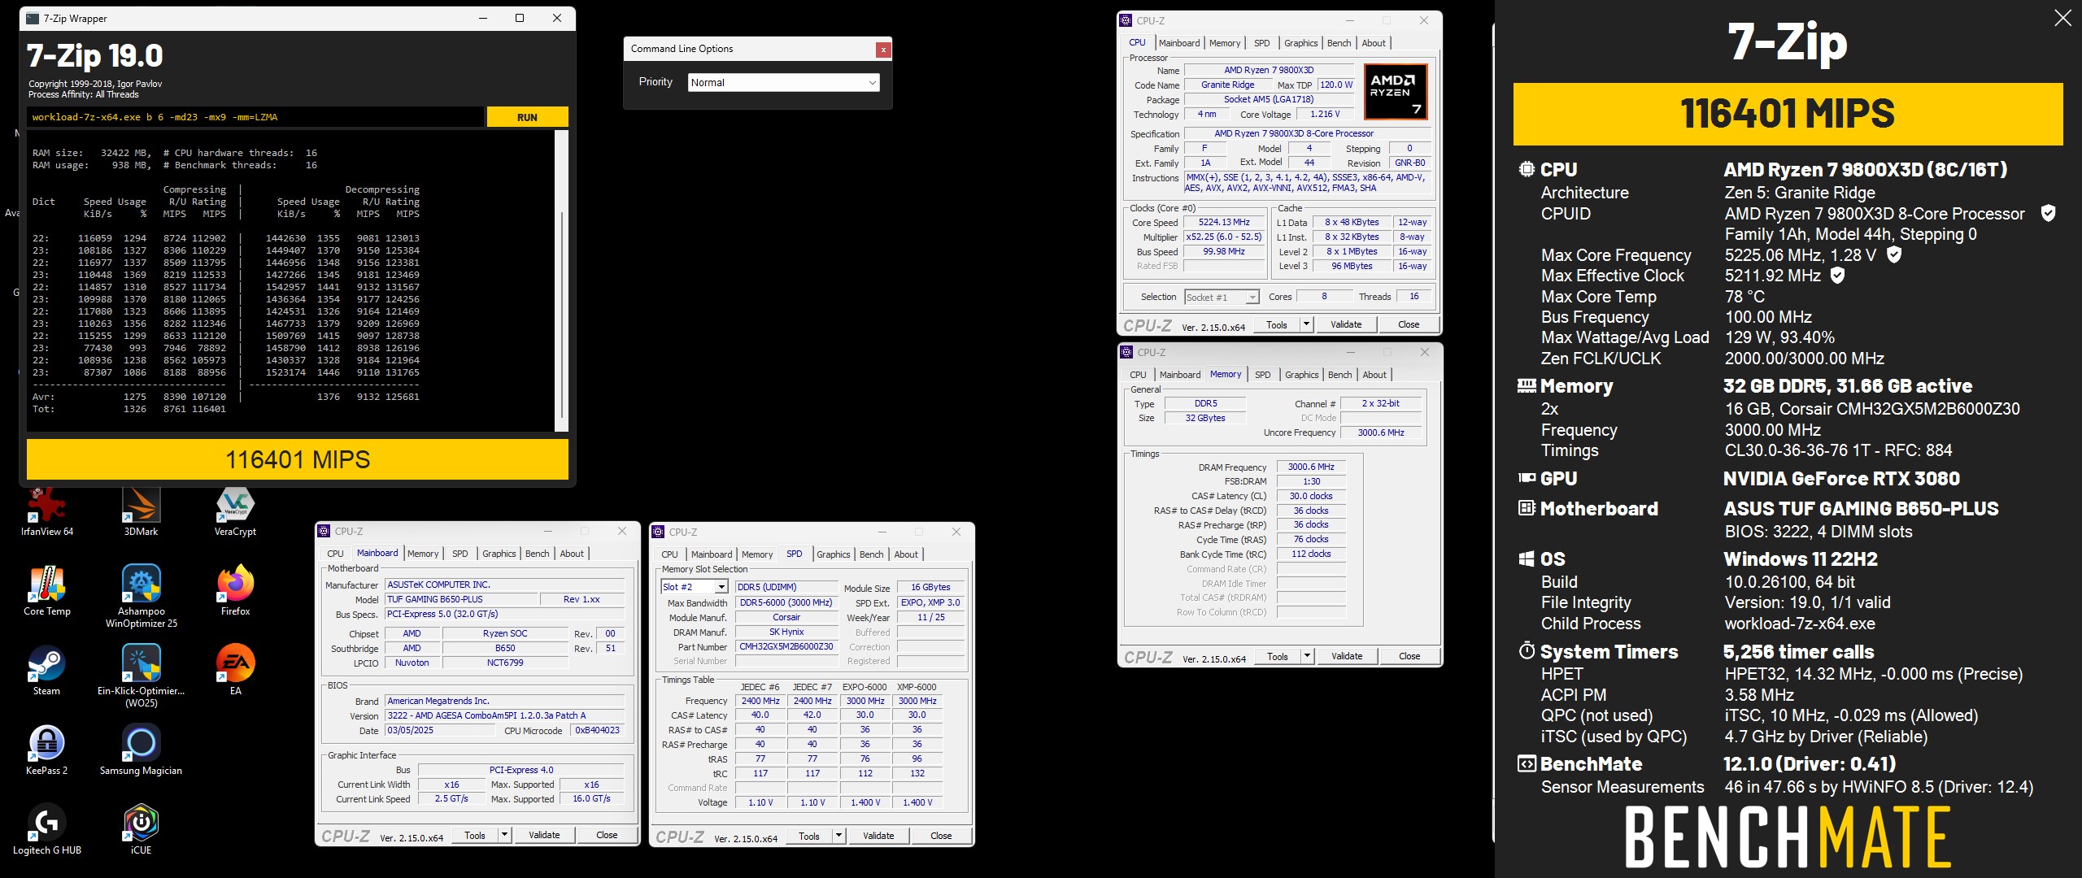The image size is (2082, 878).
Task: Click the yellow RUN button in 7-Zip Wrapper
Action: coord(527,117)
